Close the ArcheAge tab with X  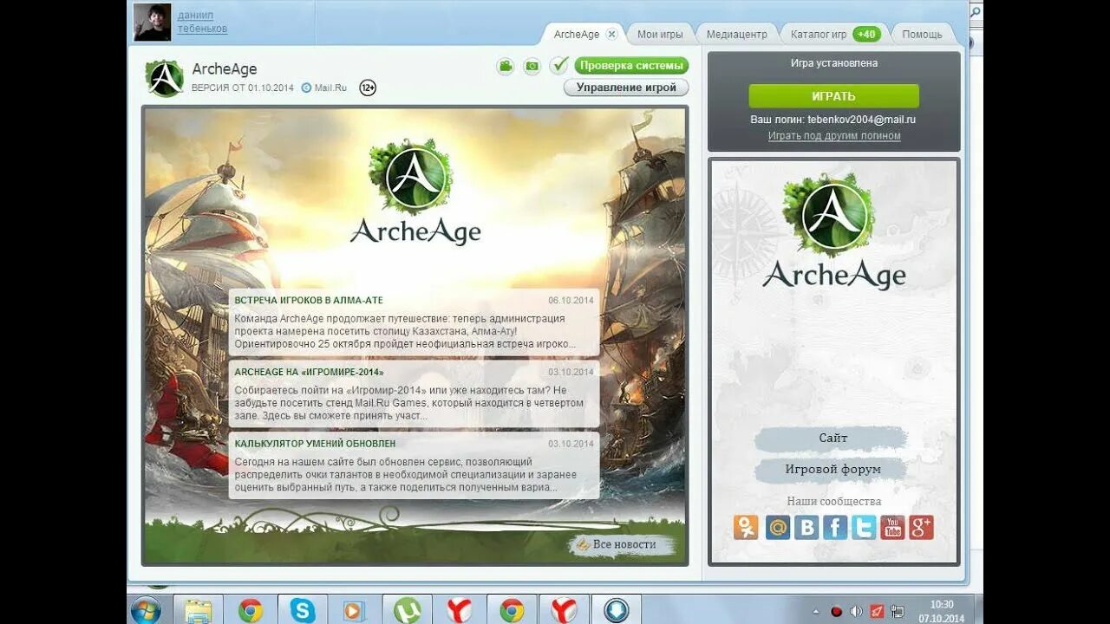(x=611, y=34)
